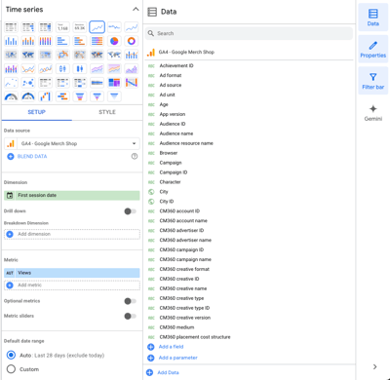Screen dimensions: 390x380
Task: Click the help icon beside BLEND DATA
Action: click(135, 156)
